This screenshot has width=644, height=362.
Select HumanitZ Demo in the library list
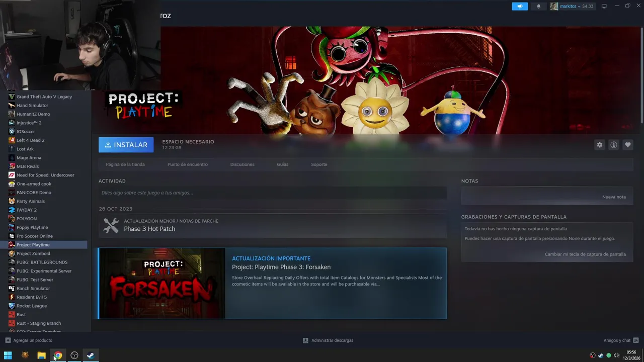coord(33,114)
